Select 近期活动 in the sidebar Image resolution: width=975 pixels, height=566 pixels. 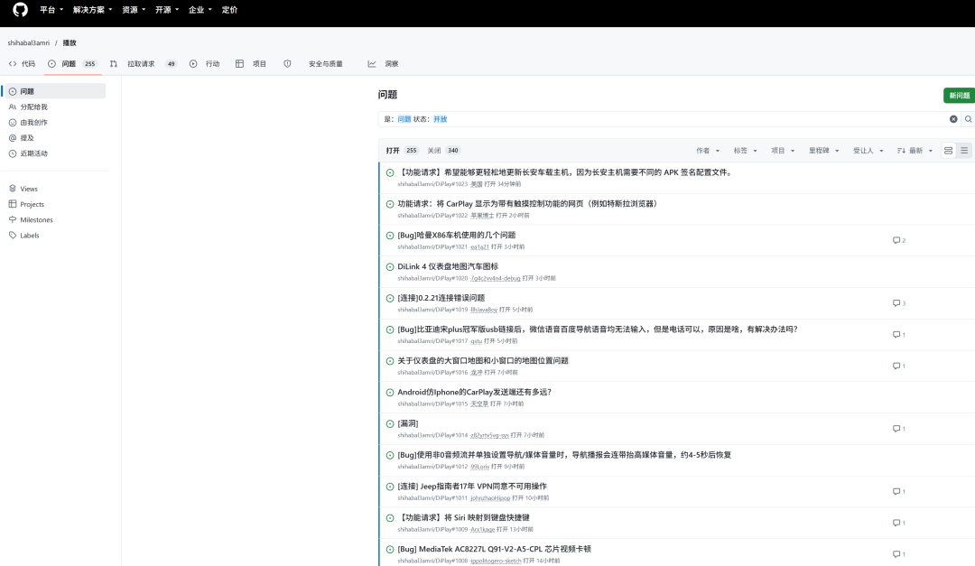pyautogui.click(x=55, y=153)
